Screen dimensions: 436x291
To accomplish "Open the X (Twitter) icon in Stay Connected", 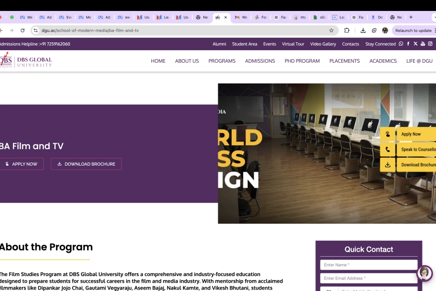I will pos(416,44).
